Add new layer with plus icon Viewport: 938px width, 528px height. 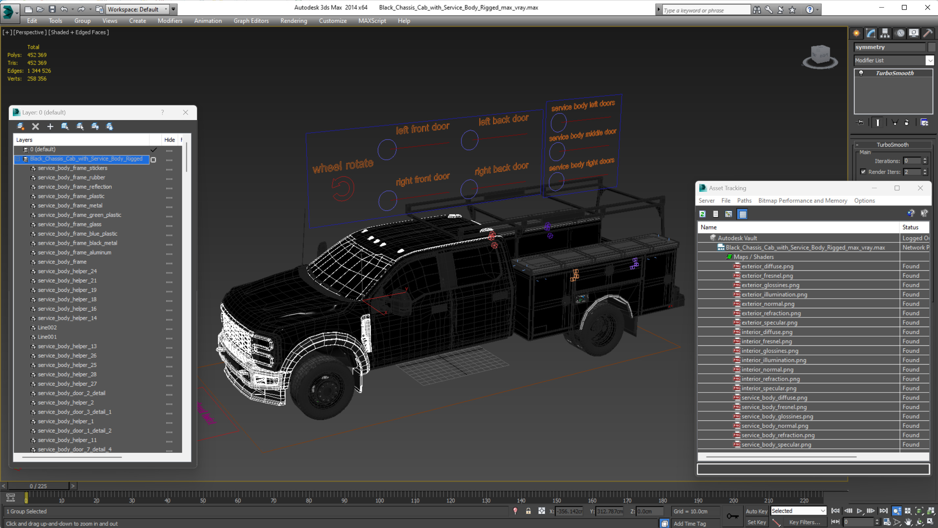(x=50, y=126)
